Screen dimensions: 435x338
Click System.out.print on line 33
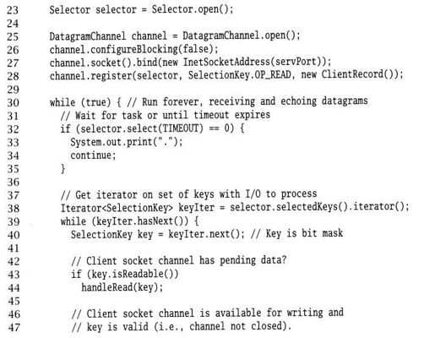(x=111, y=142)
